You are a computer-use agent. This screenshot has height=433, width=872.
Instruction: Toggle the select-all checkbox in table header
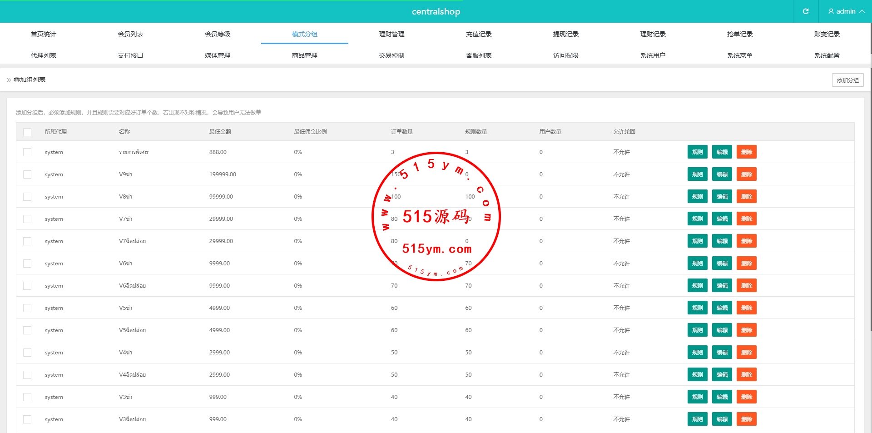click(x=27, y=132)
